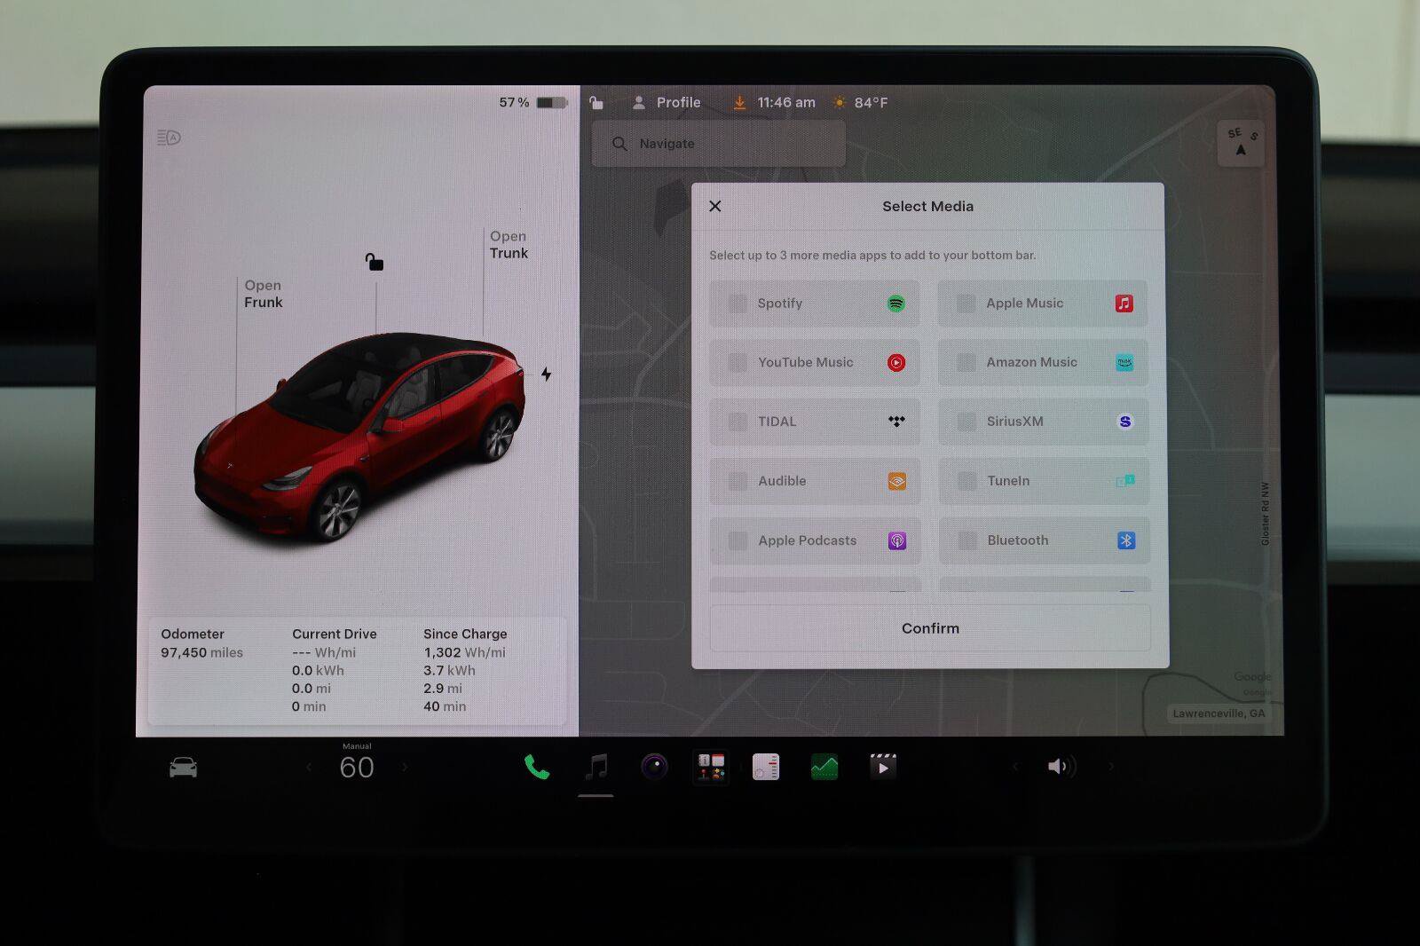Enable the Amazon Music checkbox
This screenshot has width=1420, height=946.
coord(966,363)
